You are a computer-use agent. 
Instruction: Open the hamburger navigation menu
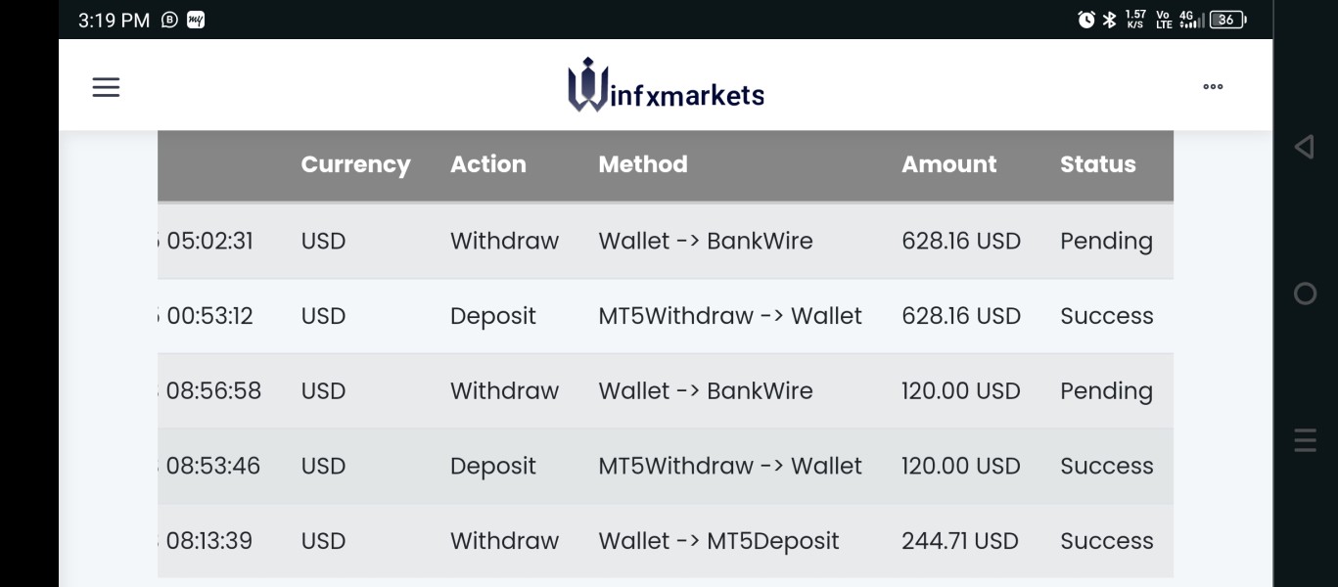(x=106, y=87)
